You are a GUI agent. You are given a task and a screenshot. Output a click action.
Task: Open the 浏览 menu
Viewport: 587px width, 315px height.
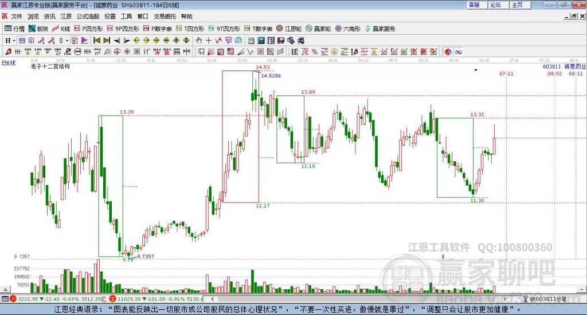[33, 17]
